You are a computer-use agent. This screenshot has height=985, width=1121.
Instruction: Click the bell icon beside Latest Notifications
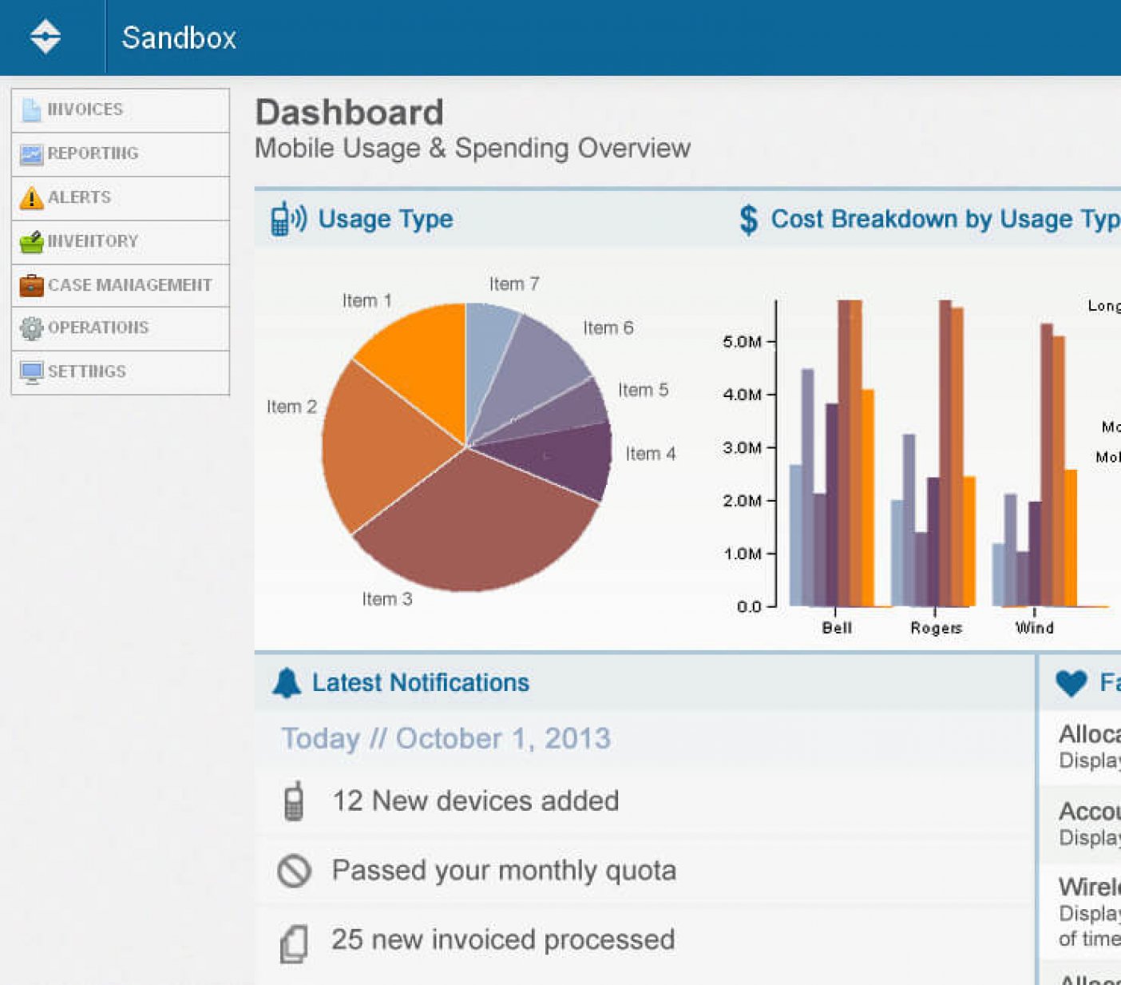[287, 683]
